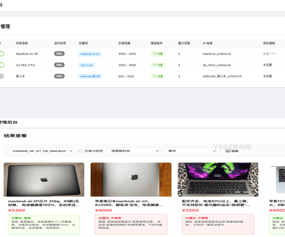Click 未设置 schedule in DJI Mini 3 Pro row

point(268,65)
